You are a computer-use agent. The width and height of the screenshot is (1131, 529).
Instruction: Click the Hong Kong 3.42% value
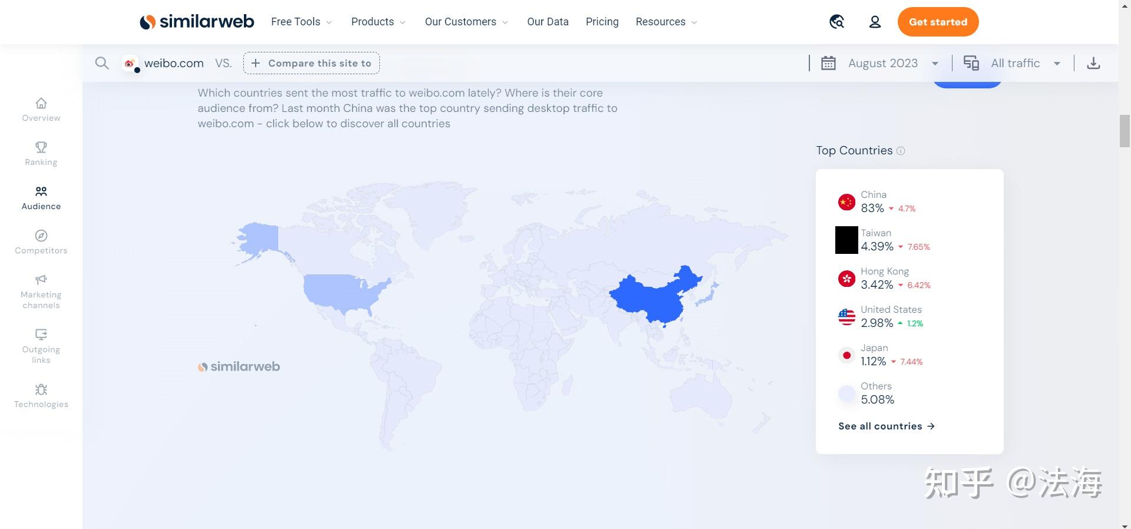click(x=877, y=285)
